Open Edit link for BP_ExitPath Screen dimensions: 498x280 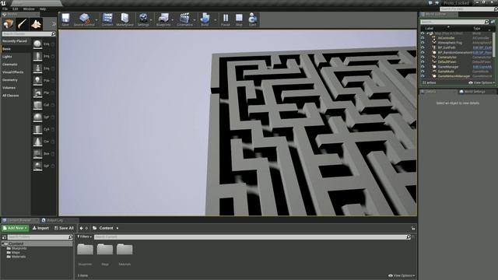(482, 47)
